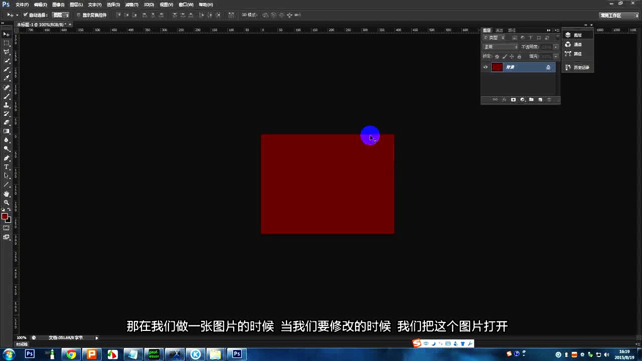
Task: Click foreground dark red color swatch
Action: point(5,216)
